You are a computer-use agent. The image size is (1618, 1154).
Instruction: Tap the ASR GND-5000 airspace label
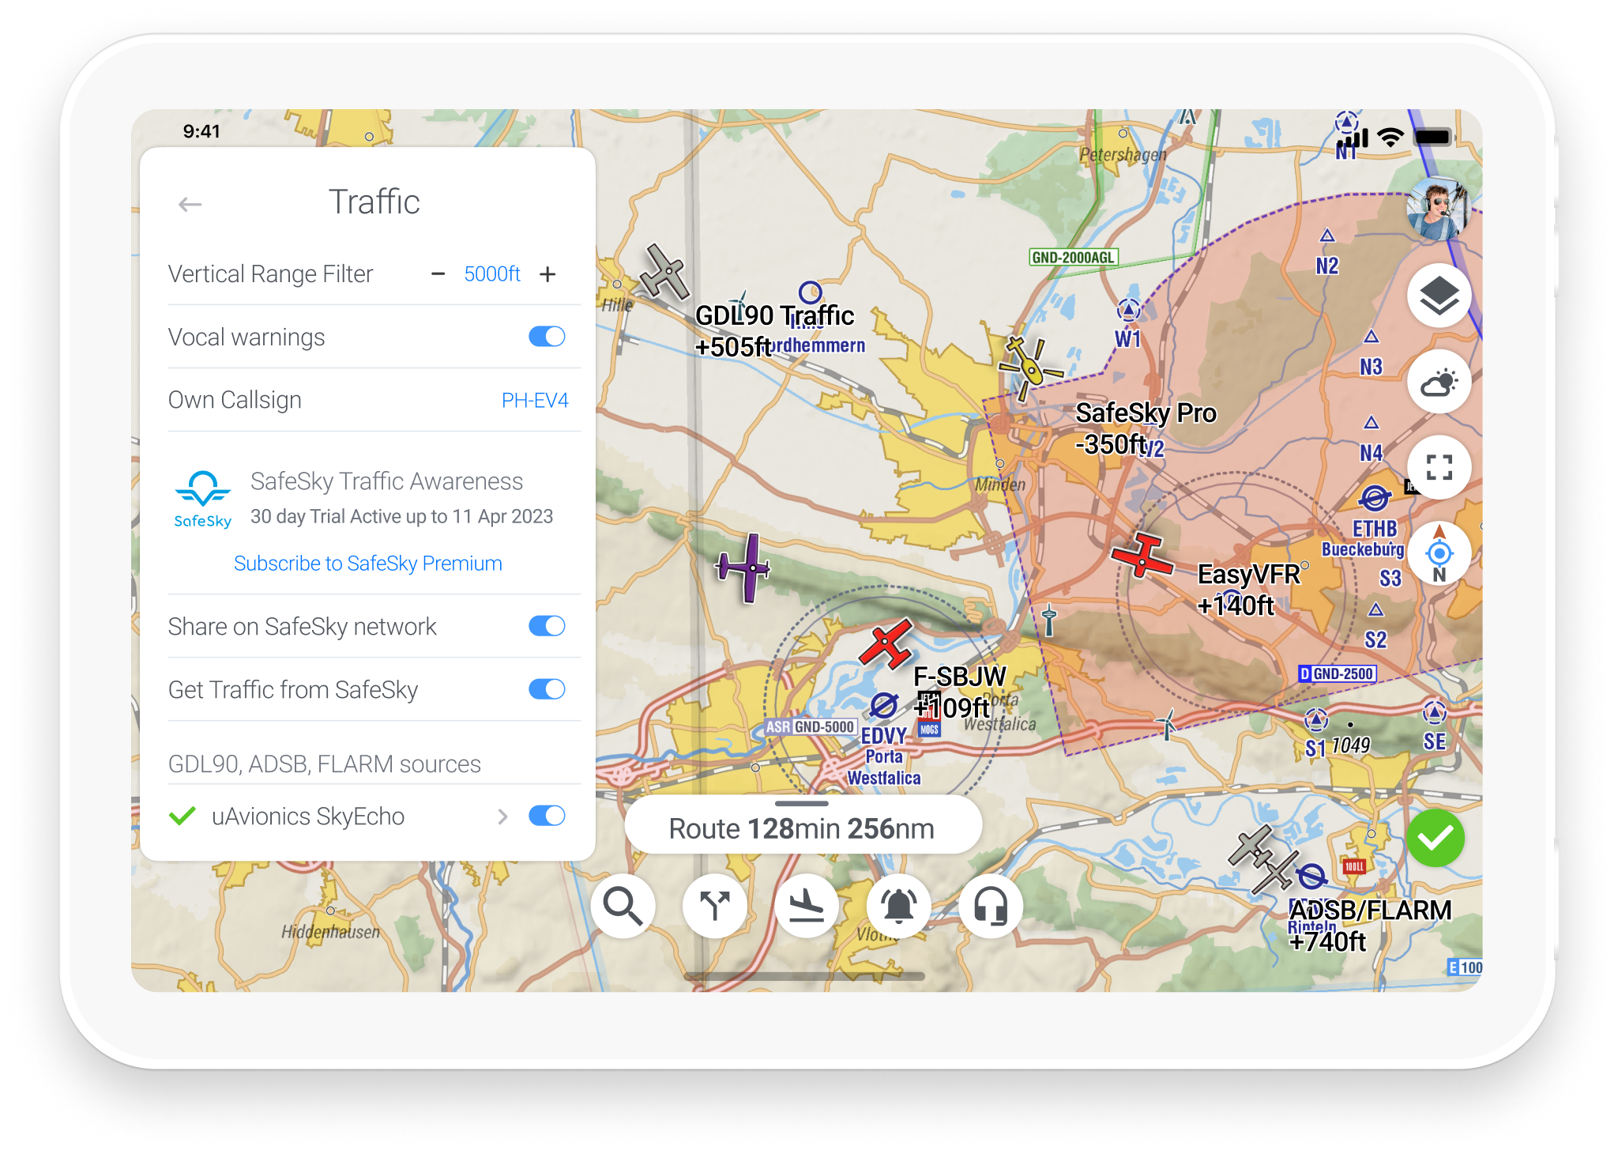pyautogui.click(x=811, y=727)
